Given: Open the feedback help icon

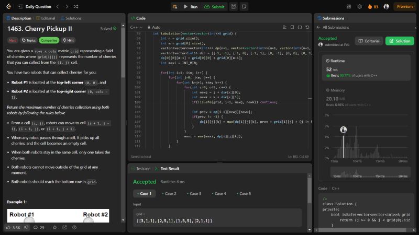Looking at the screenshot, I should pos(74,228).
